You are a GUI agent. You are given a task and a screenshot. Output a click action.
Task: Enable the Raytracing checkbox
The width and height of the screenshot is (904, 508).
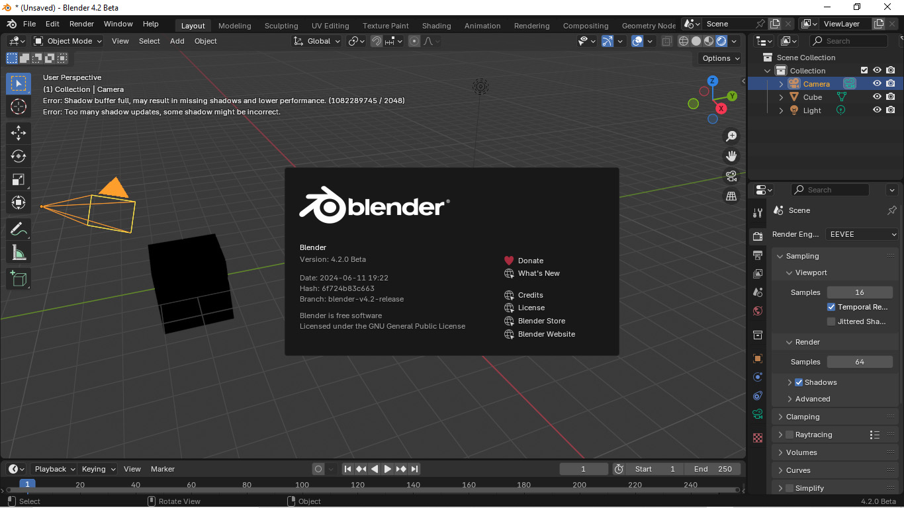click(790, 435)
